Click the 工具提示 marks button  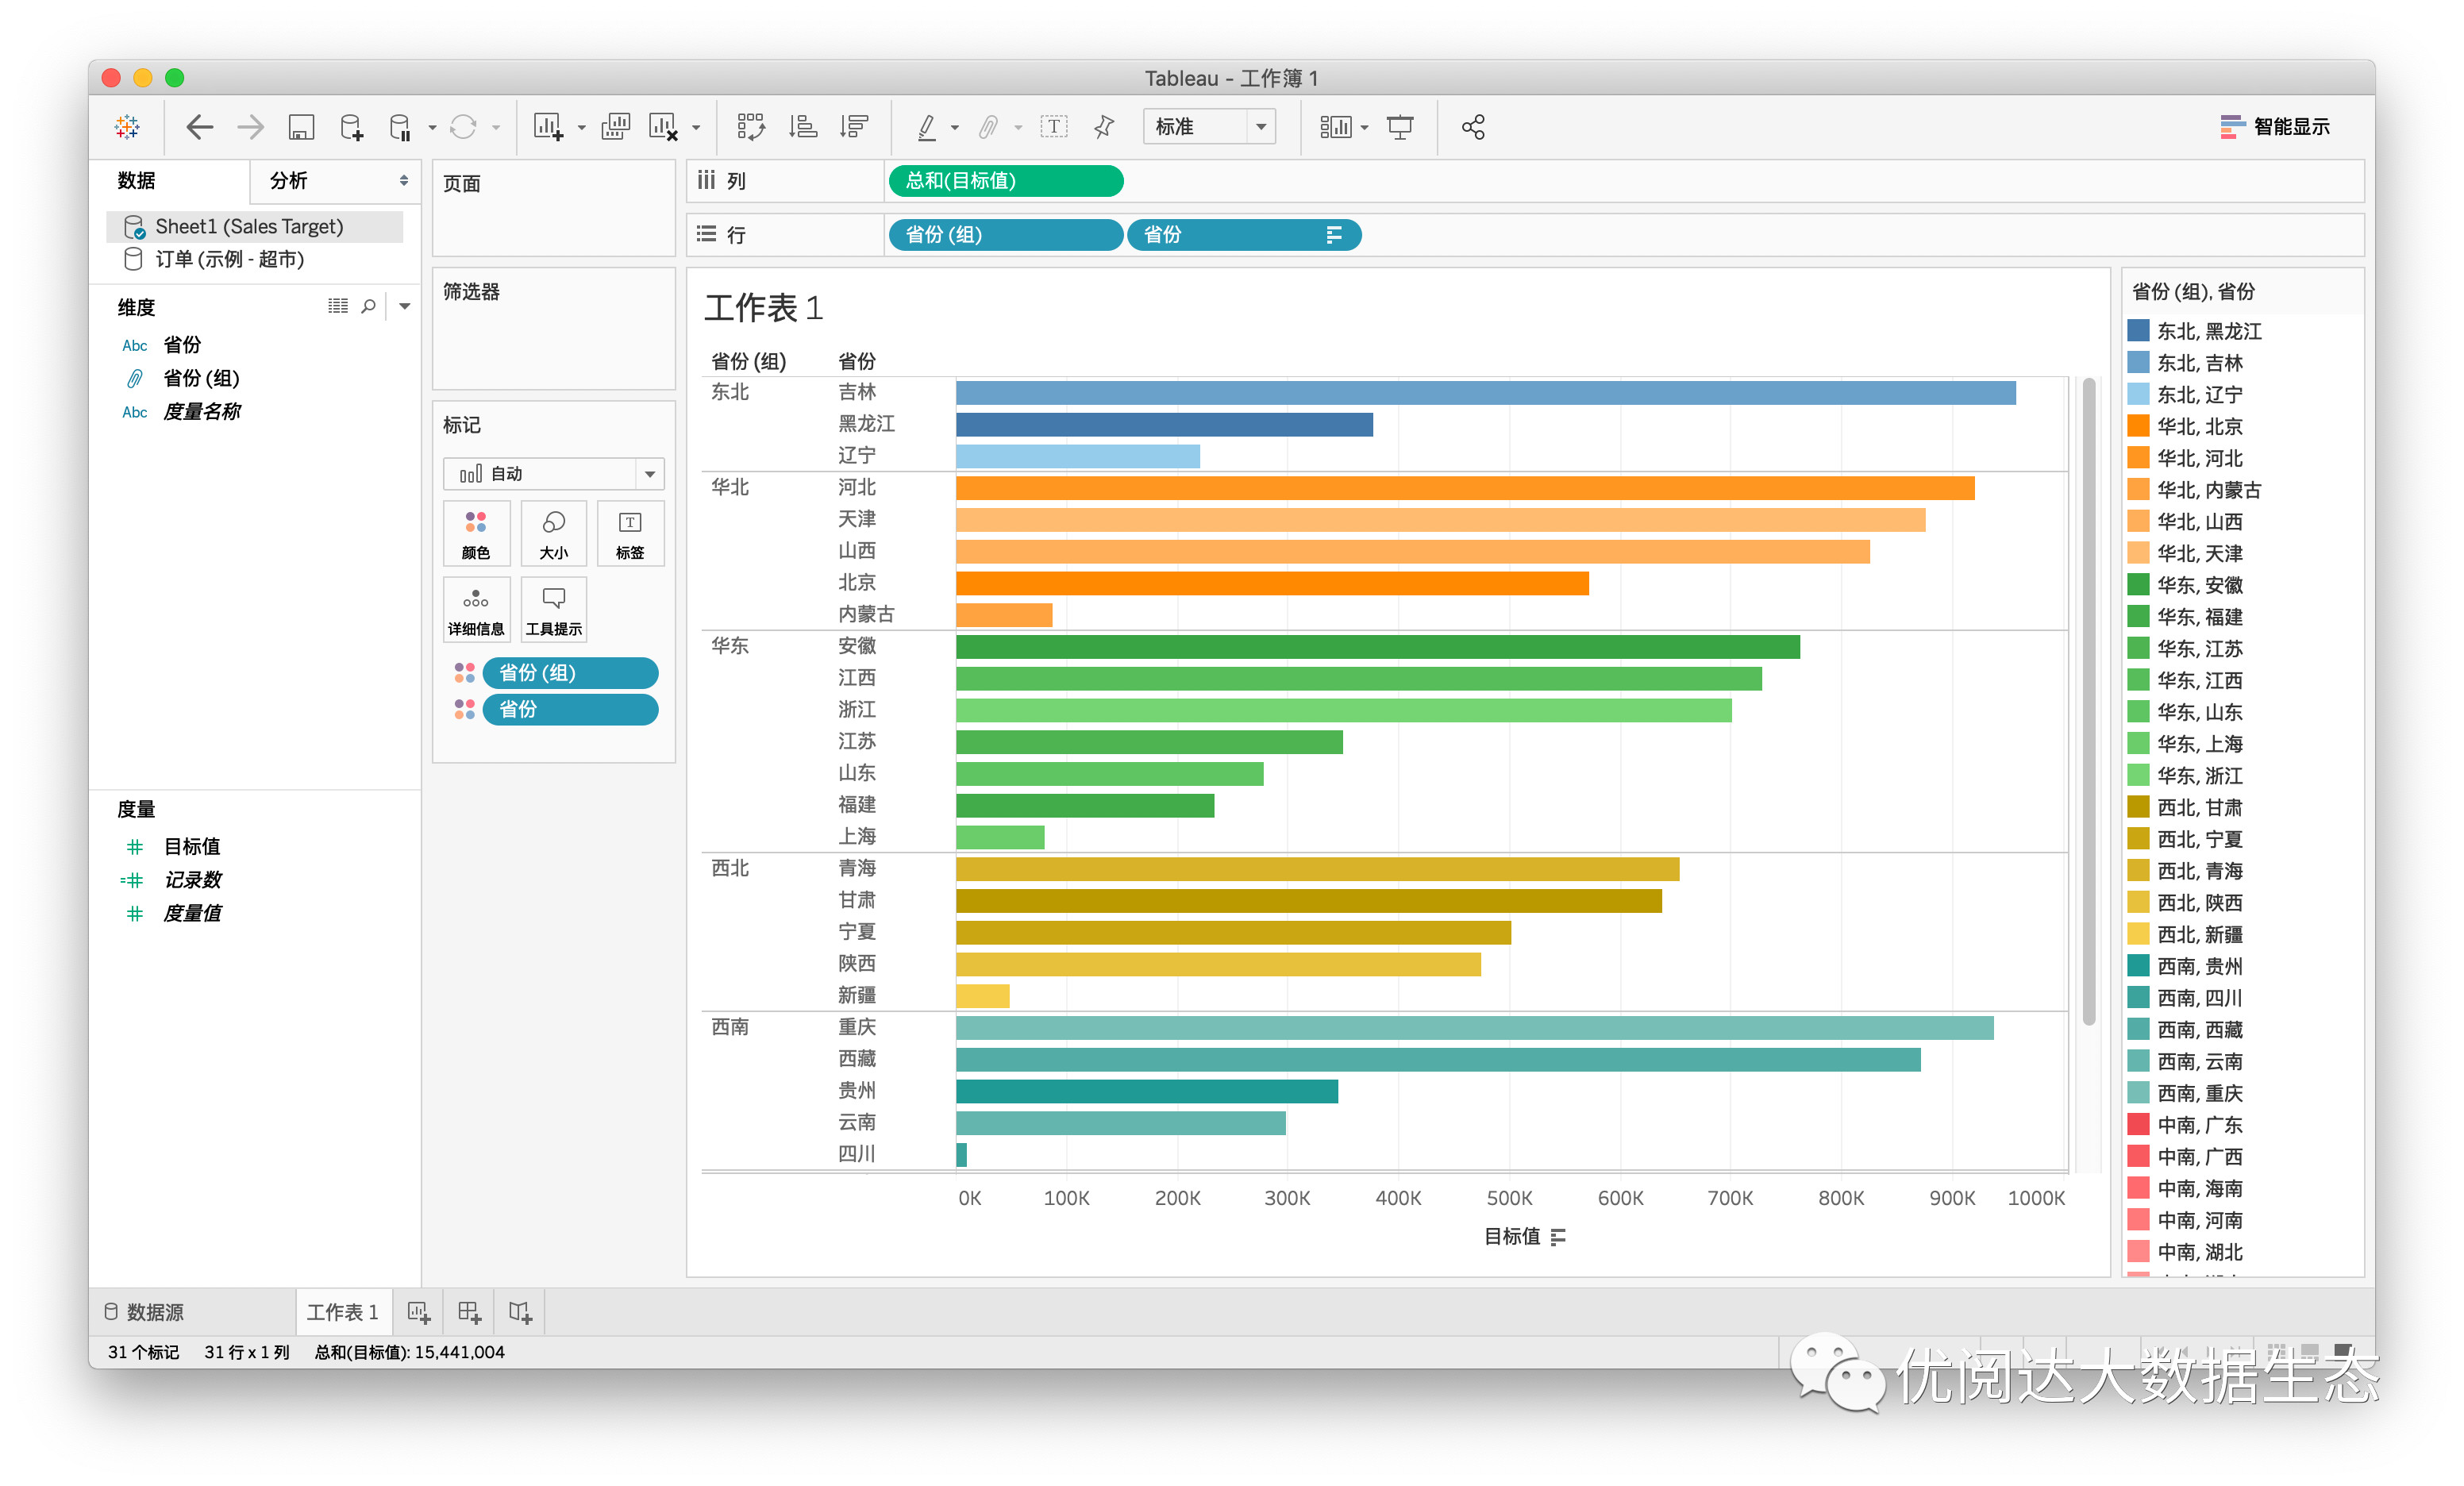point(553,610)
